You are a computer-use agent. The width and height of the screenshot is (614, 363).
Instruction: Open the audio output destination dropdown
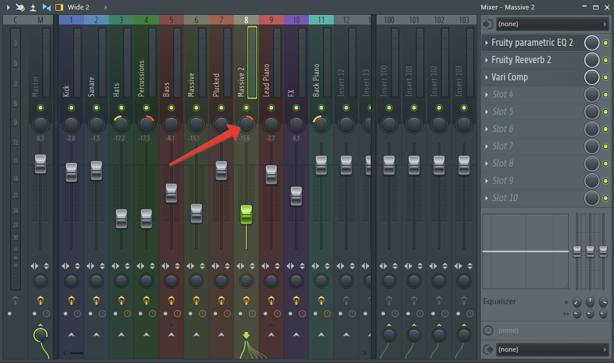[552, 349]
